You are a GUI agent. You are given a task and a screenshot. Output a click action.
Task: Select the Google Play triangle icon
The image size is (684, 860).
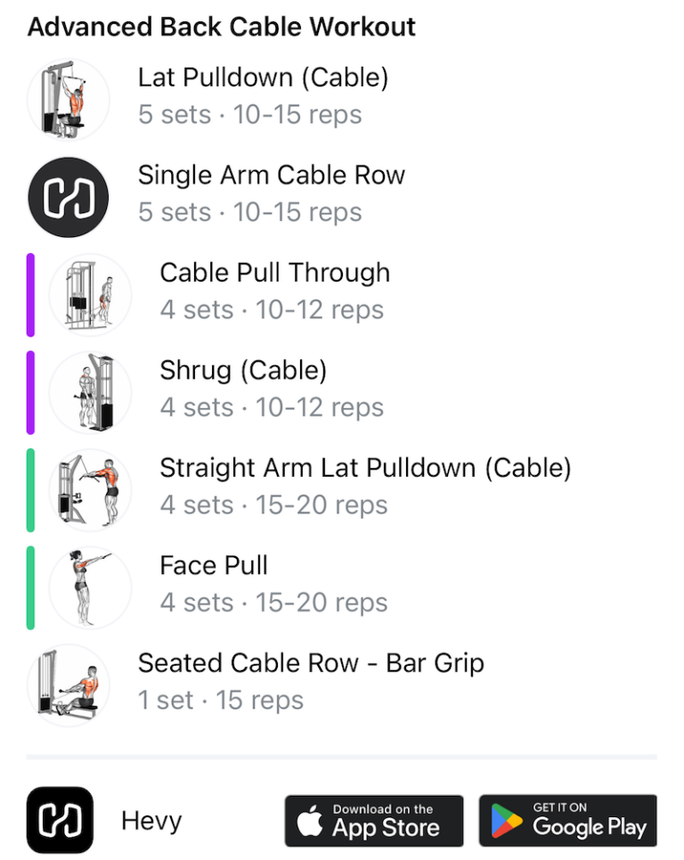click(x=507, y=820)
